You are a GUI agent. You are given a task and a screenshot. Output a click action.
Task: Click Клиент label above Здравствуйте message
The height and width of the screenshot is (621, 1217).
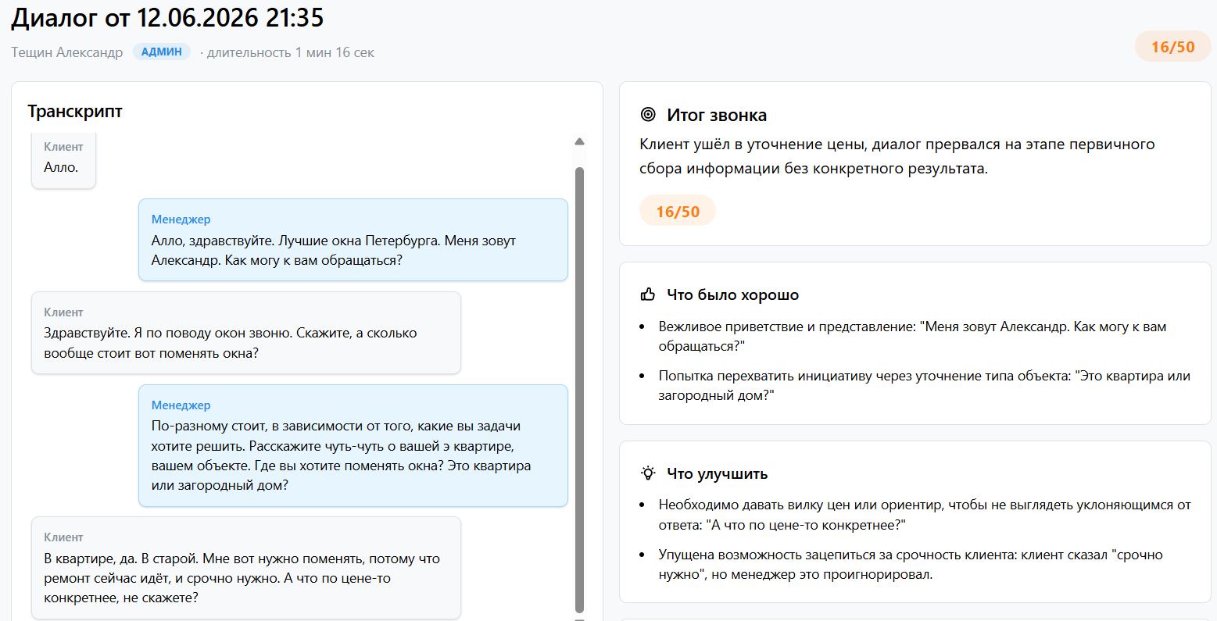[x=63, y=312]
